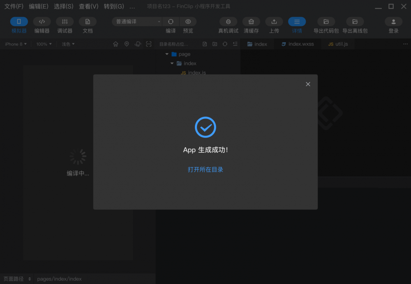
Task: Click the new file icon in file tree
Action: click(205, 44)
